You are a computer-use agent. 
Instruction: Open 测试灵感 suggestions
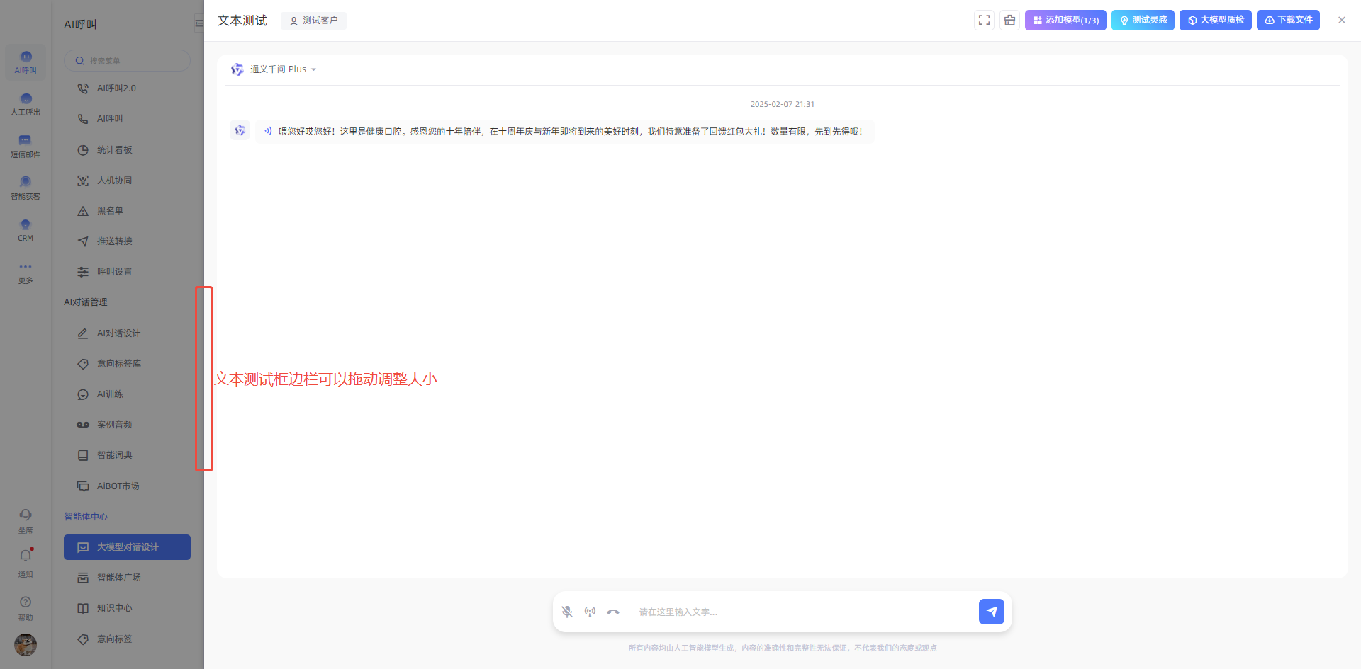coord(1143,20)
